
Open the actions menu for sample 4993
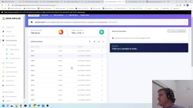tap(102, 75)
